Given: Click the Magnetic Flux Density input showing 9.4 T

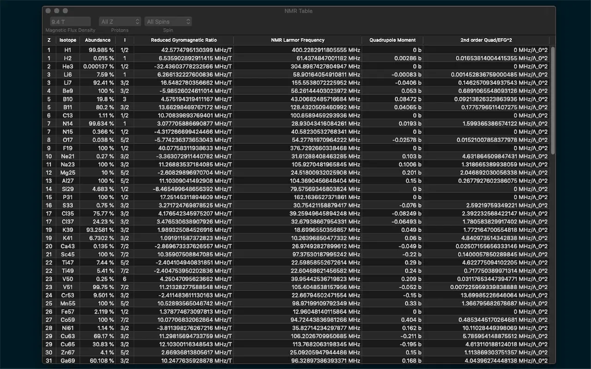Looking at the screenshot, I should [x=70, y=21].
